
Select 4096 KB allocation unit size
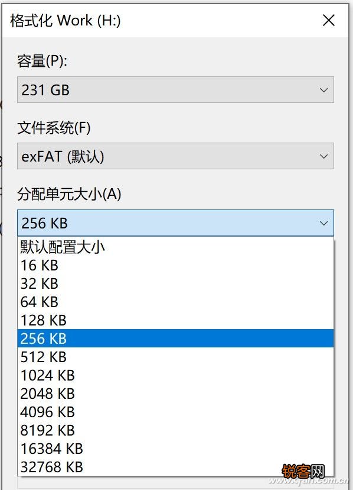tap(47, 412)
